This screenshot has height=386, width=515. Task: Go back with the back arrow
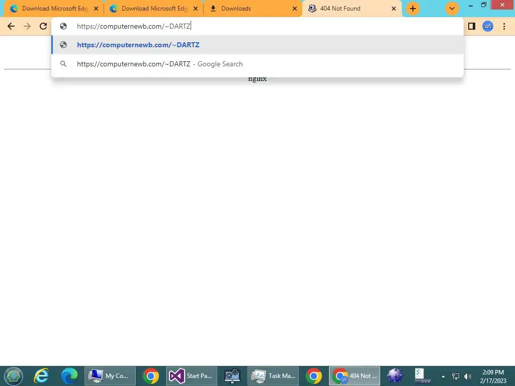[x=11, y=26]
